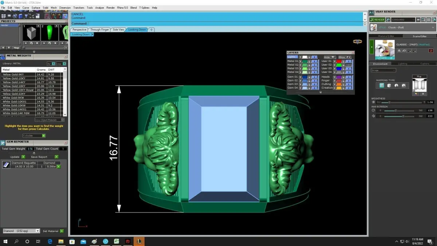Image resolution: width=437 pixels, height=246 pixels.
Task: Add a new project with the plus button
Action: coord(3,48)
